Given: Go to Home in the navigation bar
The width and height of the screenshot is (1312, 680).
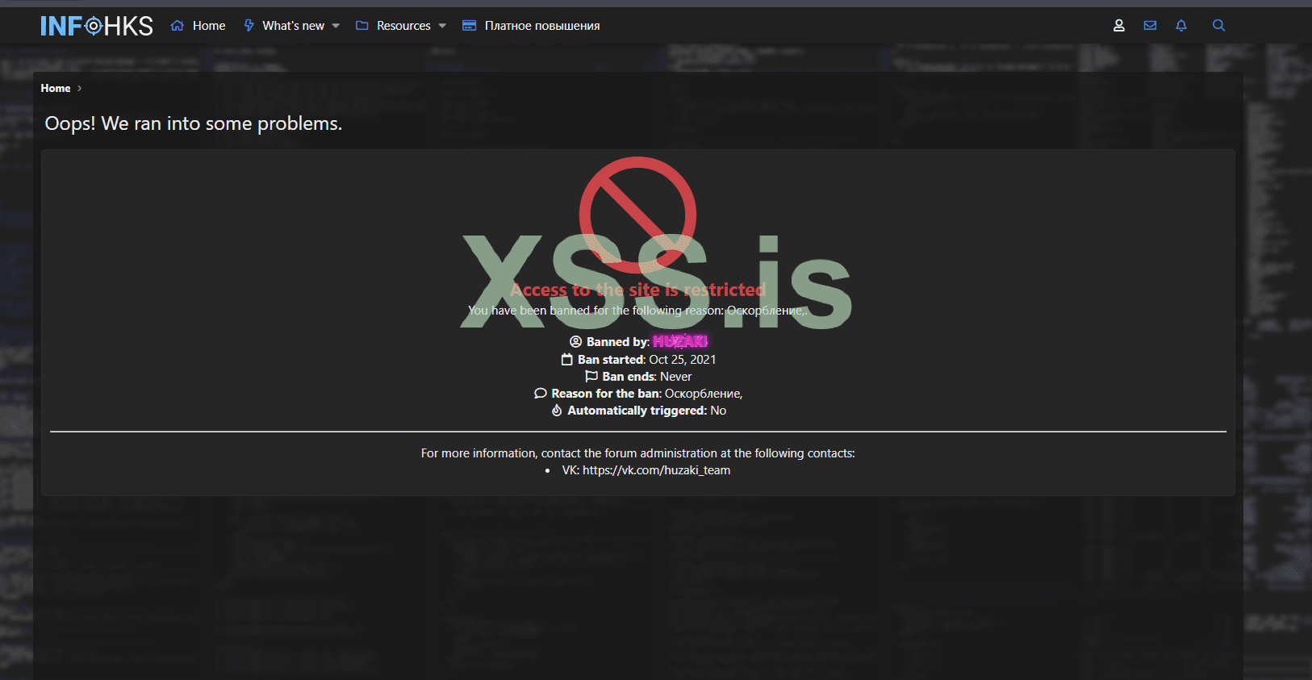Looking at the screenshot, I should [209, 26].
